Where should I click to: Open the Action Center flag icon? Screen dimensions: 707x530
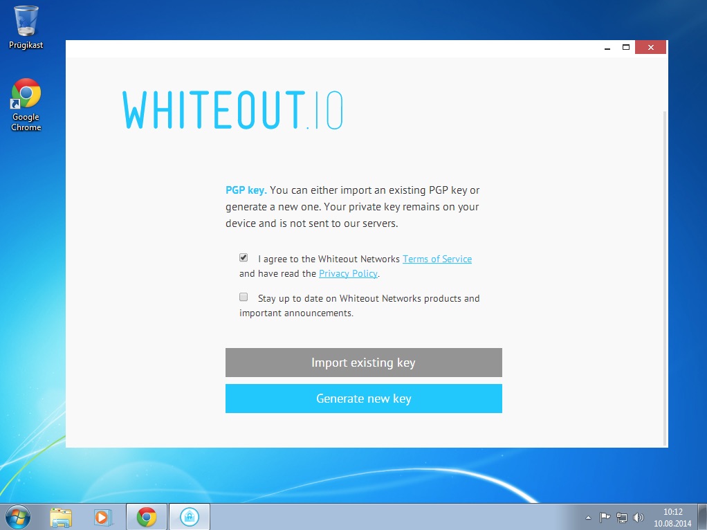click(605, 517)
